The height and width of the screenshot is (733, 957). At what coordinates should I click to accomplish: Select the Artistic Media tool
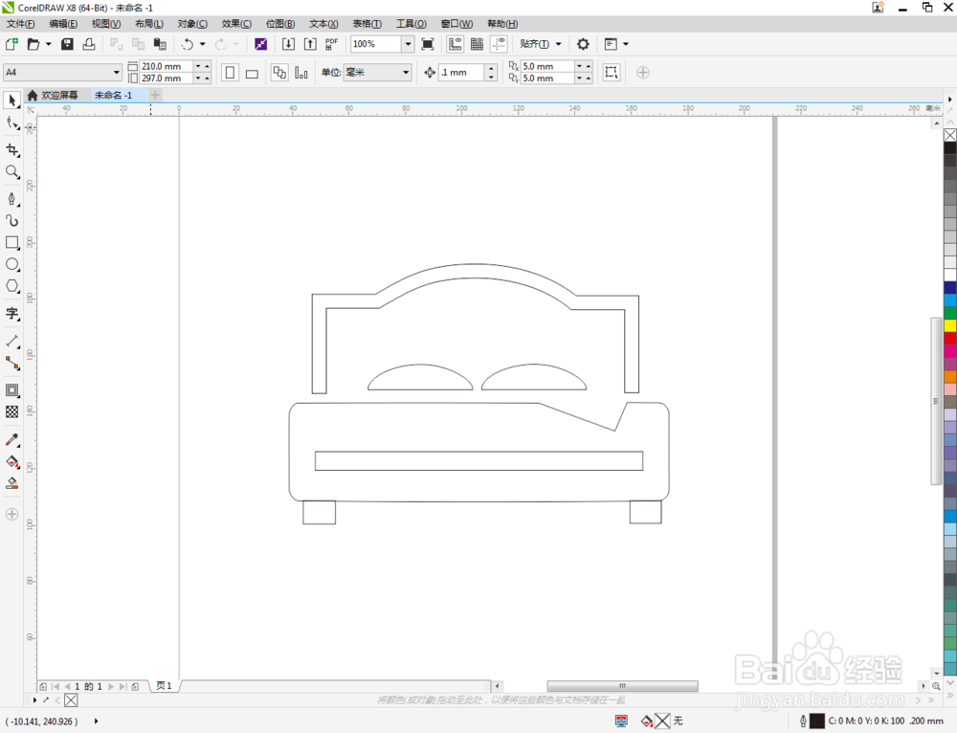coord(12,220)
